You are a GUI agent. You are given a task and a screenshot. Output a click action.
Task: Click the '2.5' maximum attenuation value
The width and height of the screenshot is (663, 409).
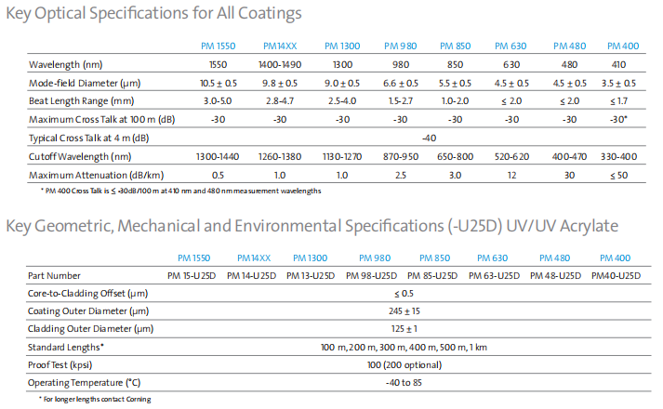[x=401, y=176]
